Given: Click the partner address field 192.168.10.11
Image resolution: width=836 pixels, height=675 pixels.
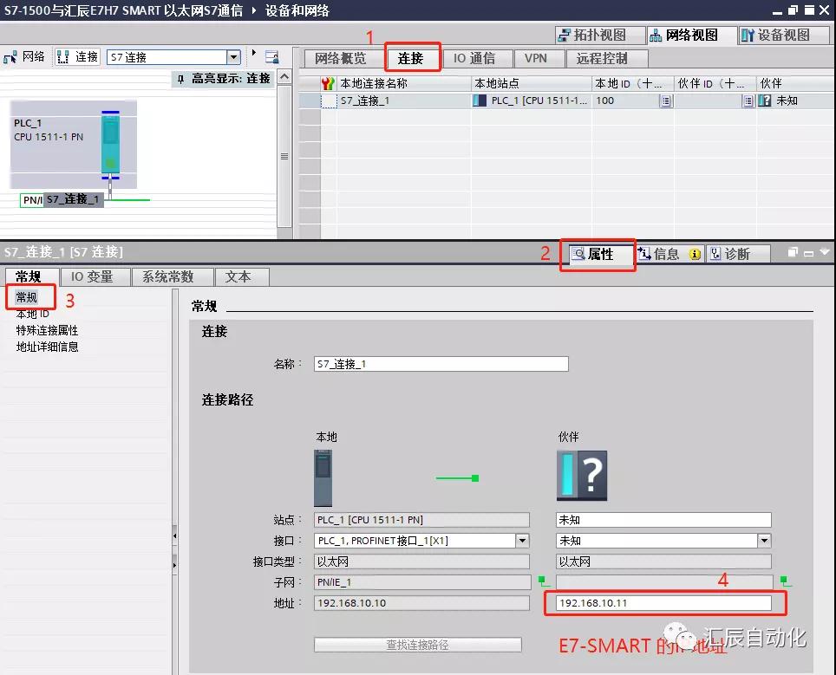Looking at the screenshot, I should coord(663,603).
